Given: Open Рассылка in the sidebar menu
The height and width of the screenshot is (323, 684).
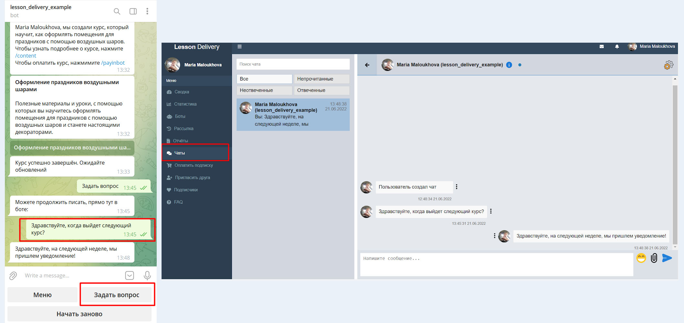Looking at the screenshot, I should click(x=184, y=129).
